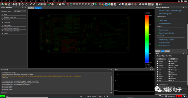Switch to the Options tab
Screen dimensions: 188x98
[158, 51]
